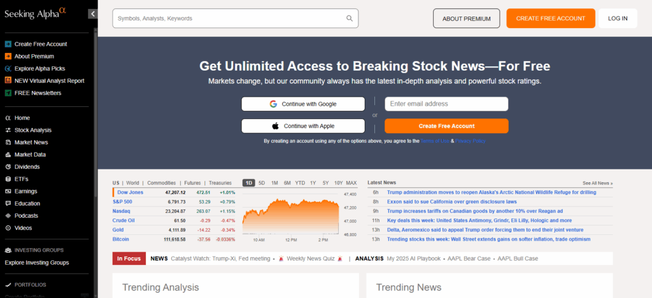Click the Investing Groups people icon
This screenshot has height=298, width=652.
tap(8, 250)
